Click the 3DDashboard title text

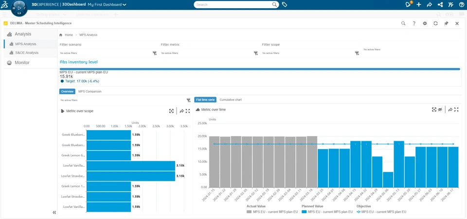point(74,4)
